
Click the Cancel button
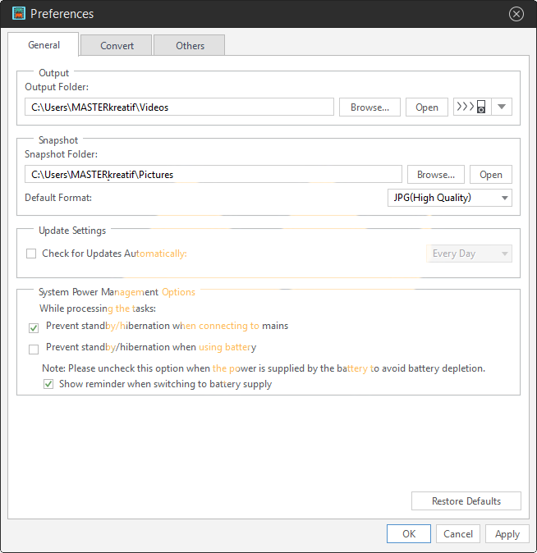[458, 533]
